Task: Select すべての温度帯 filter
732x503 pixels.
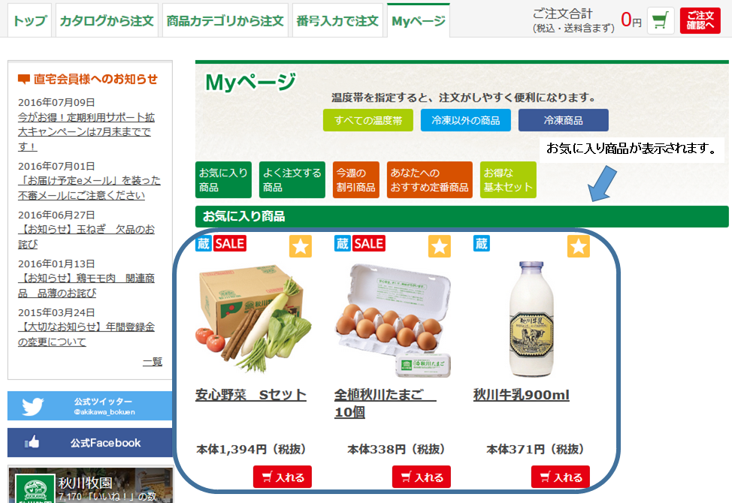Action: click(368, 120)
